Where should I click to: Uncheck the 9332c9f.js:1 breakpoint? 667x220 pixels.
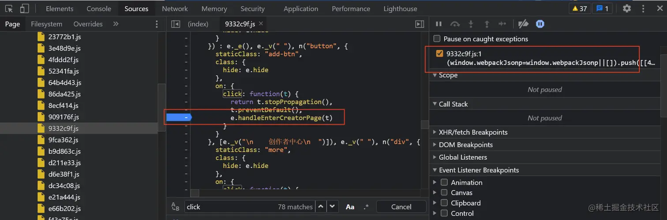439,54
